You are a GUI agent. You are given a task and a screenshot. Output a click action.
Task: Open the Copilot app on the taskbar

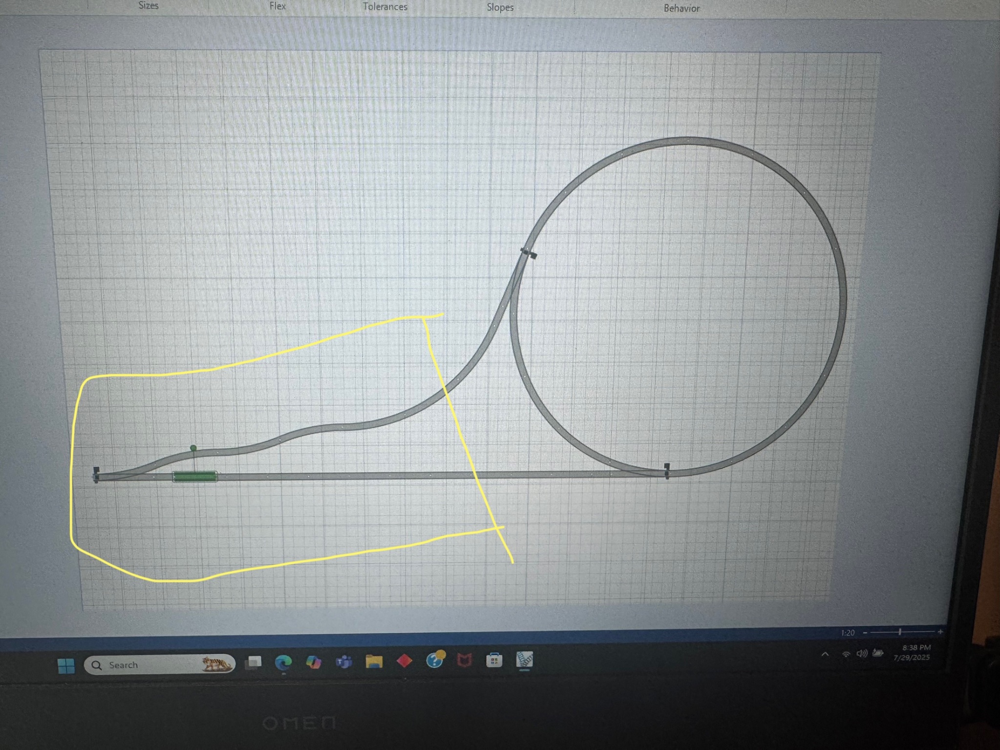(314, 662)
